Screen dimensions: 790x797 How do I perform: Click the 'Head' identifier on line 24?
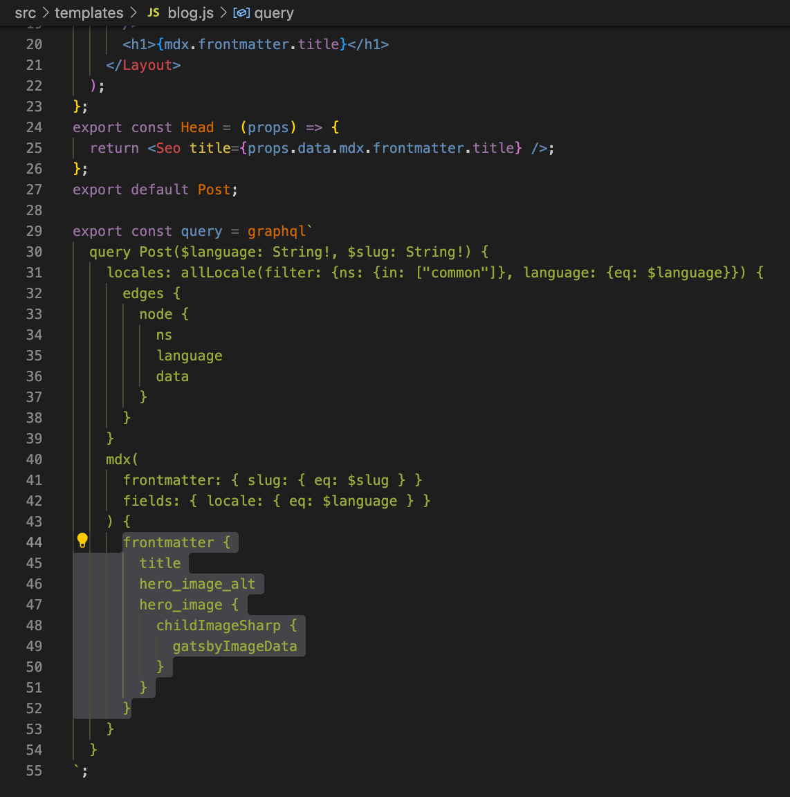pyautogui.click(x=197, y=127)
